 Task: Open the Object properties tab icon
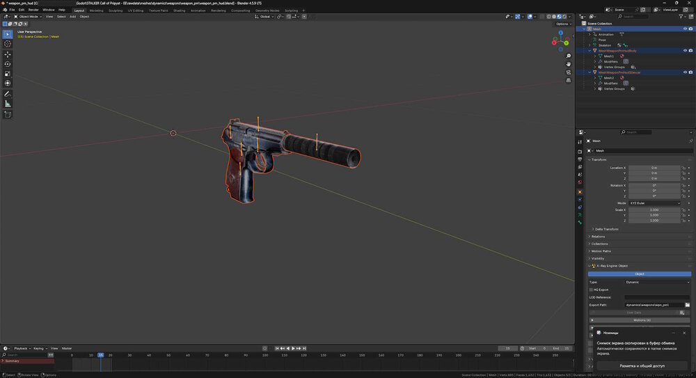tap(580, 192)
